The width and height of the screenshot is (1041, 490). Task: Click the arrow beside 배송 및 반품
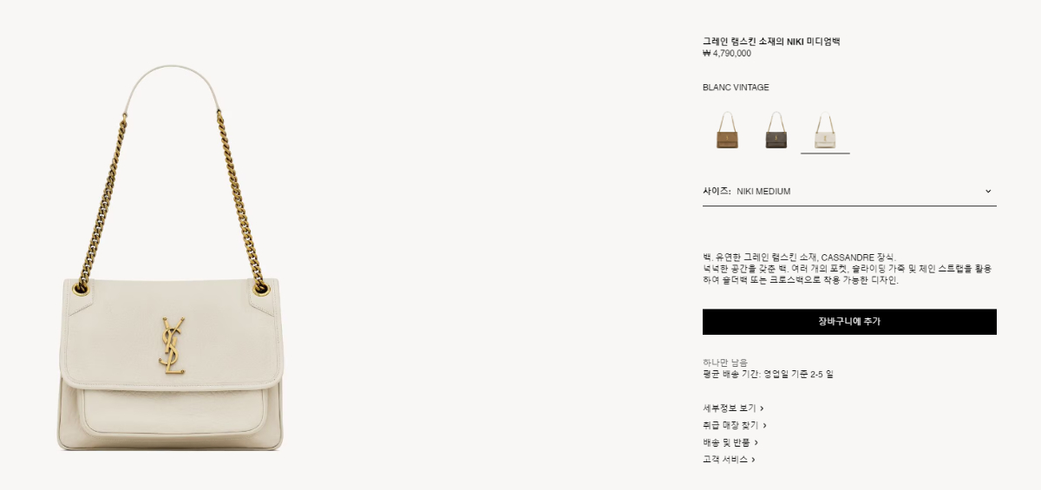coord(756,443)
